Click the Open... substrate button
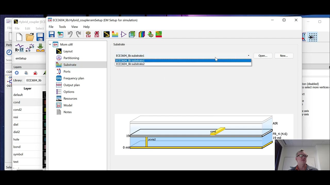This screenshot has height=185, width=330. [263, 56]
